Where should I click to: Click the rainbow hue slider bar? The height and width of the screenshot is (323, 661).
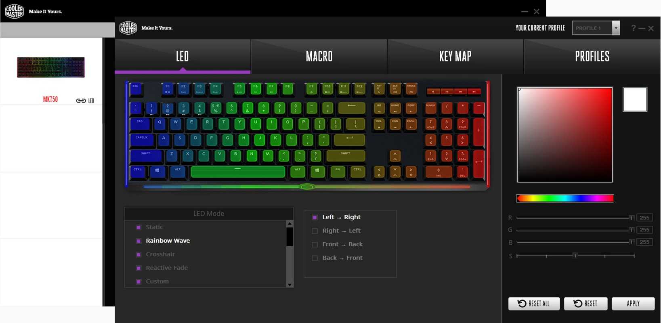tap(565, 198)
